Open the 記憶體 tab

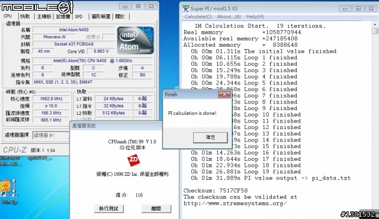pos(63,17)
